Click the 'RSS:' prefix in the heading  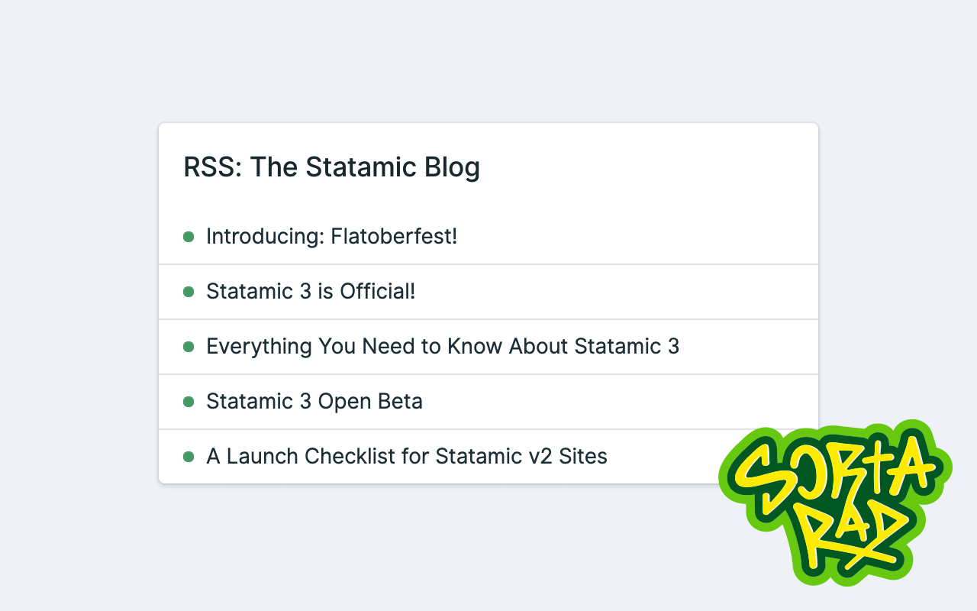(213, 167)
